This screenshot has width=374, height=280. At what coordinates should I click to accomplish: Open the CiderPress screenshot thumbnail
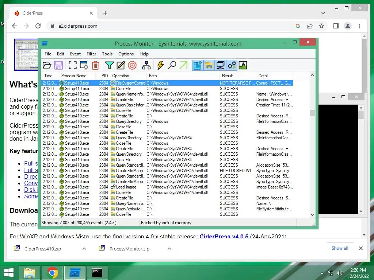pyautogui.click(x=26, y=55)
